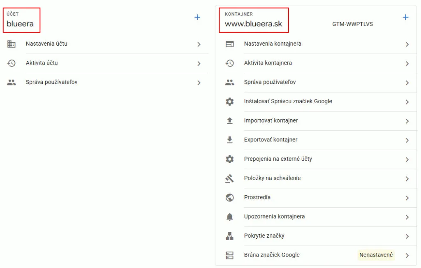Viewport: 421px width, 268px height.
Task: Click the Nenastavené status badge
Action: pos(376,255)
